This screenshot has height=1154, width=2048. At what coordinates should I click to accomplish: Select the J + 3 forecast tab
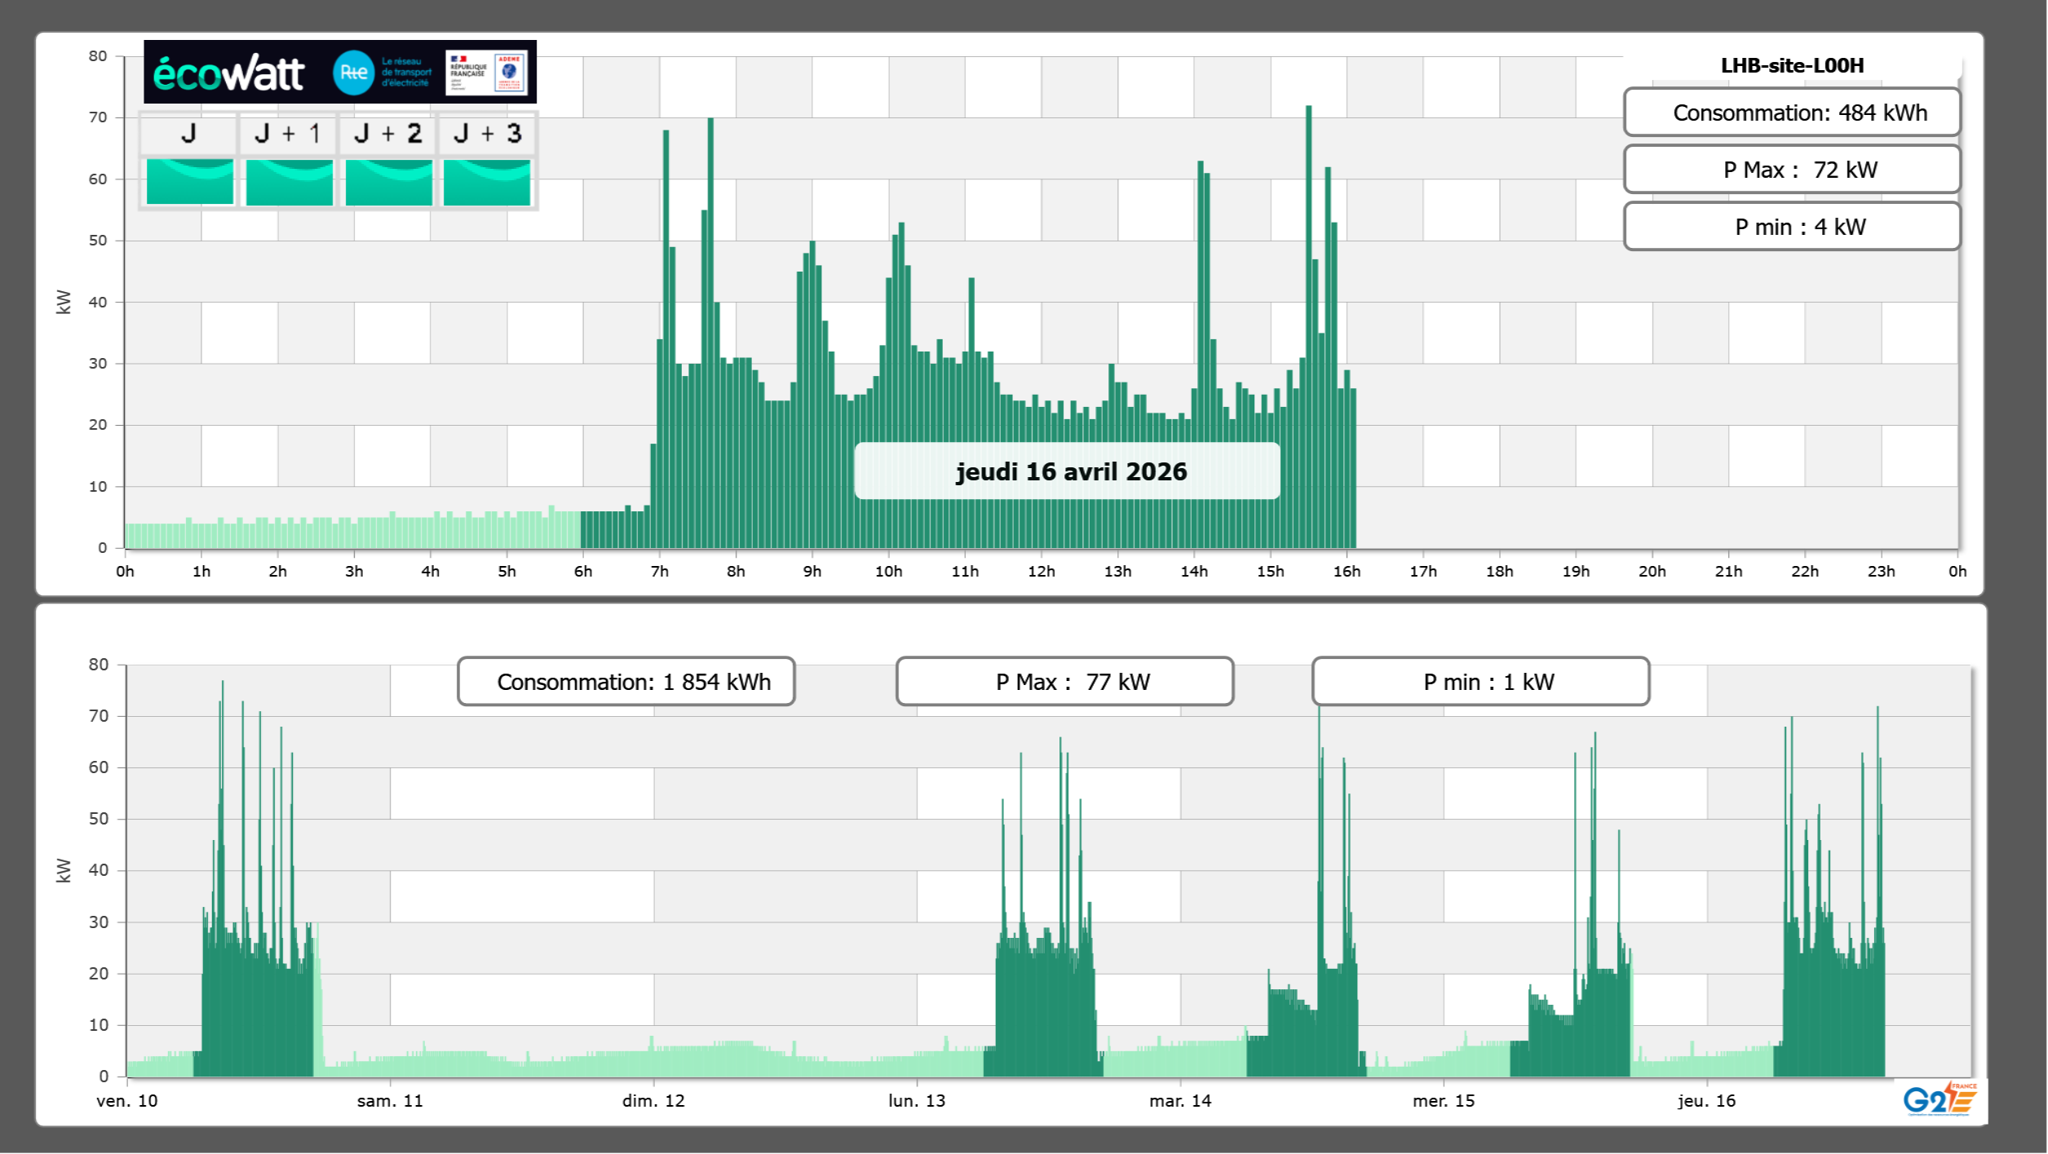(487, 134)
